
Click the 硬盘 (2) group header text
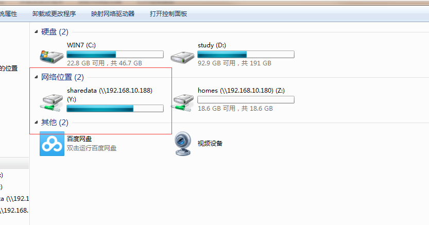pos(55,32)
